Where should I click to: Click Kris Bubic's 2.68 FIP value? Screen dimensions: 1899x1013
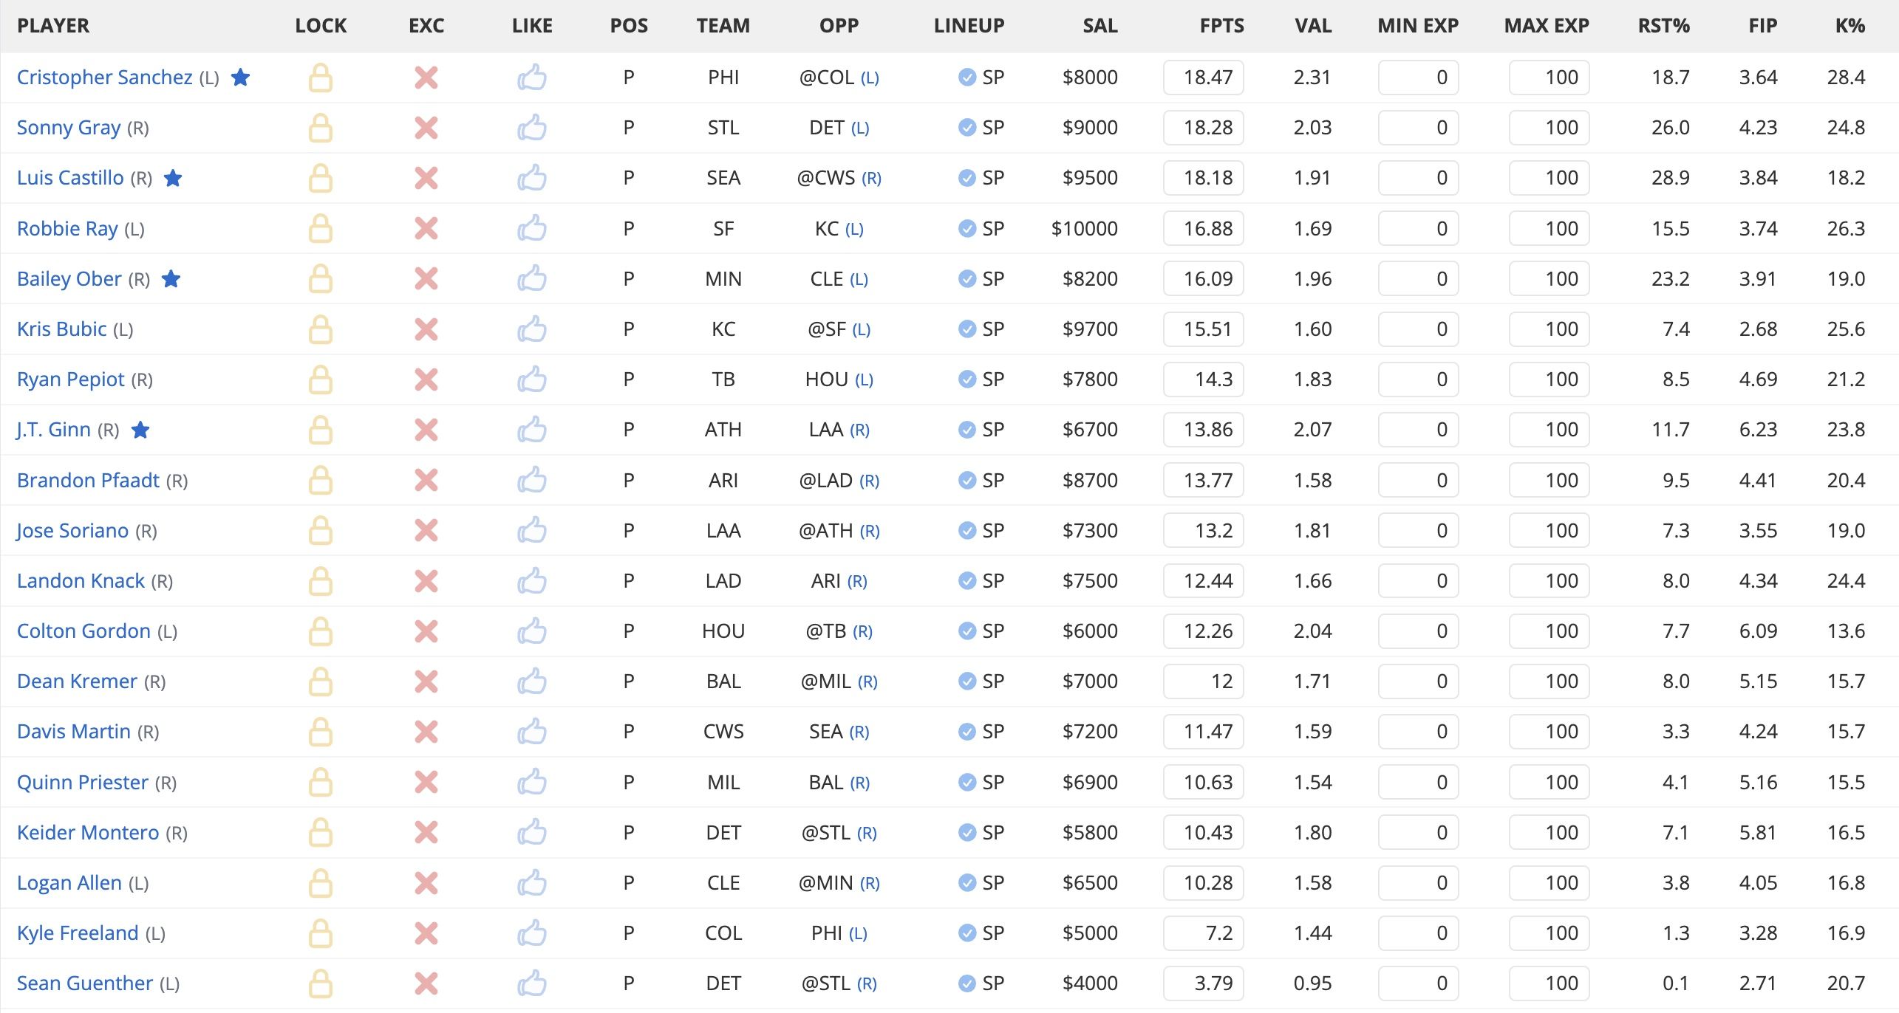pyautogui.click(x=1758, y=329)
